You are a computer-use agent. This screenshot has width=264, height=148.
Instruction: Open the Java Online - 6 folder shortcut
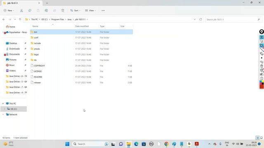[16, 76]
